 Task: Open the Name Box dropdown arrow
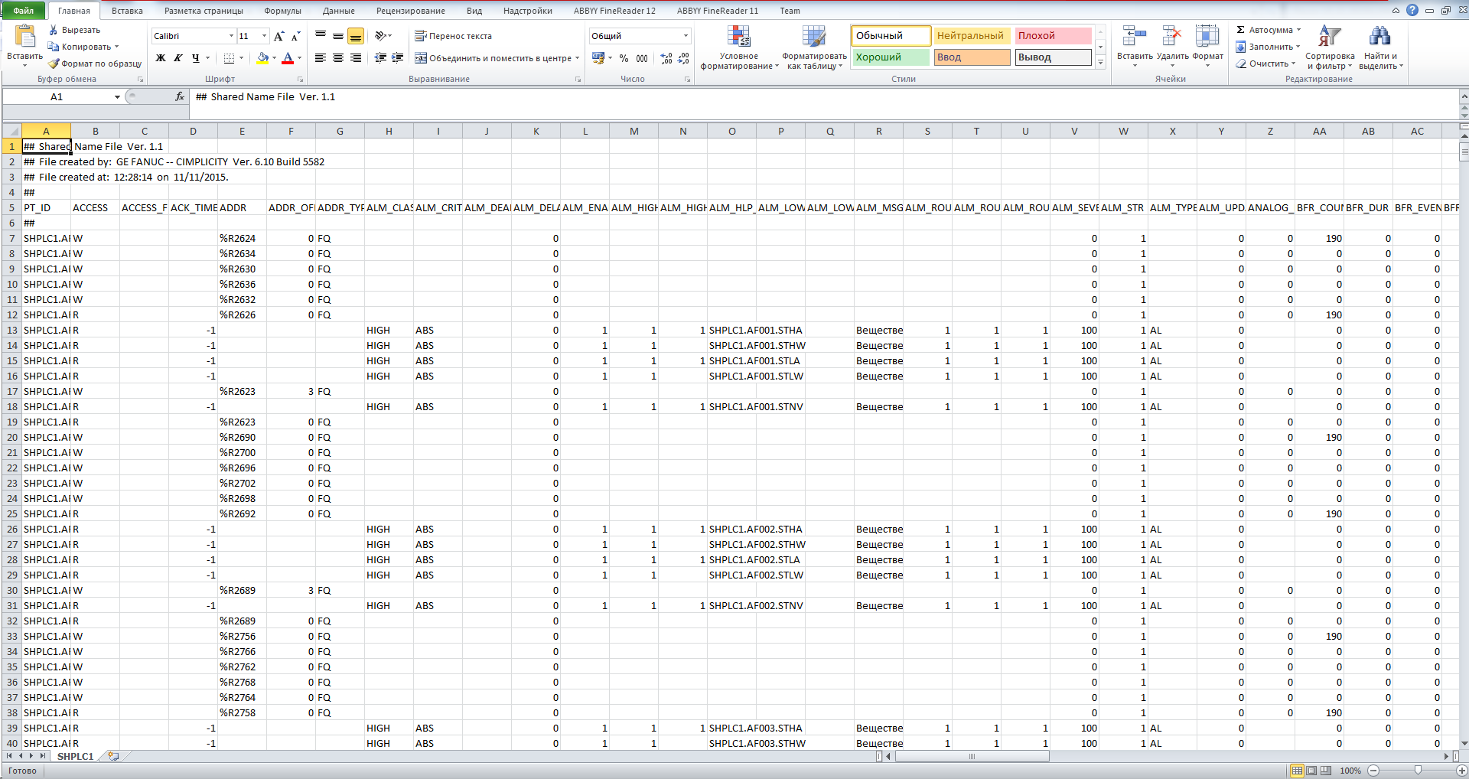click(x=117, y=96)
